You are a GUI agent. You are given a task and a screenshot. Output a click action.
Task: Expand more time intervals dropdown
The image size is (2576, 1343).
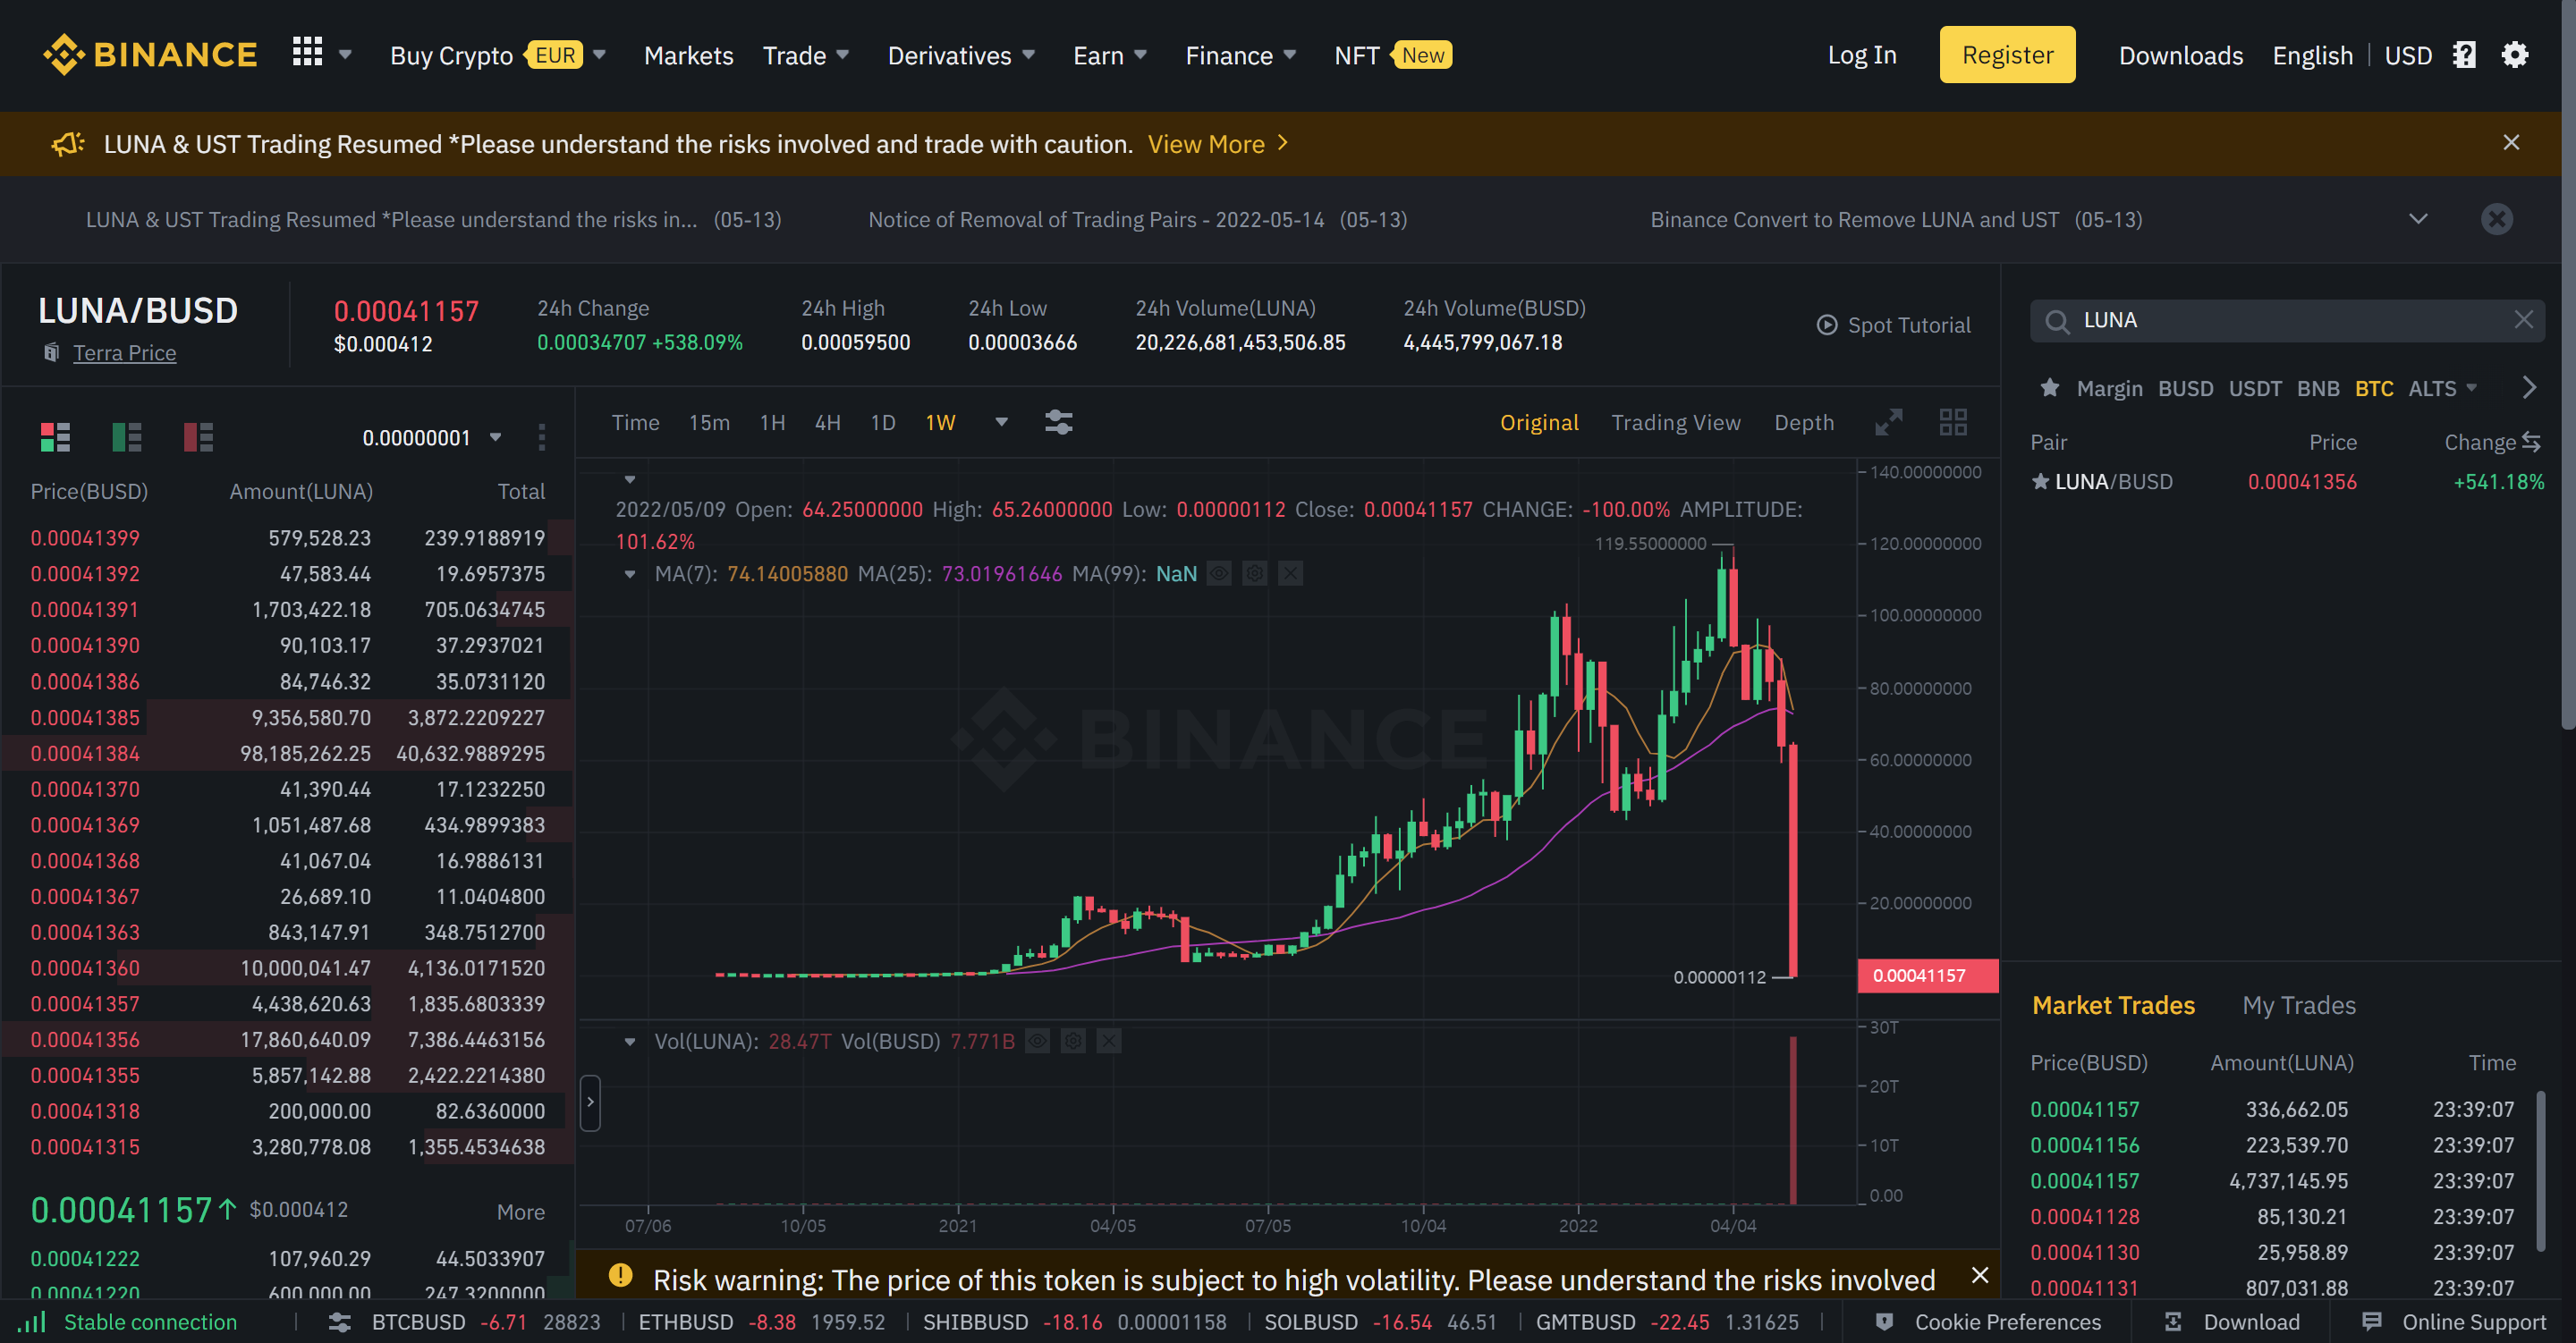coord(1001,423)
